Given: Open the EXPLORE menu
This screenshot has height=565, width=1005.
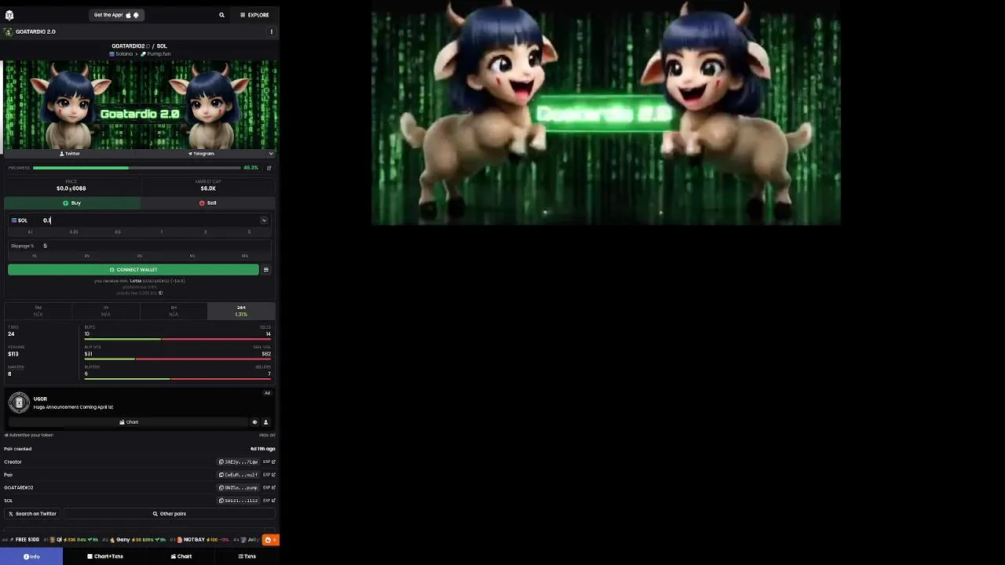Looking at the screenshot, I should (254, 15).
